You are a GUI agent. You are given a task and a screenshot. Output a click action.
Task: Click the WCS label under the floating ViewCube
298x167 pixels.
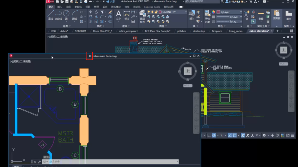188,86
